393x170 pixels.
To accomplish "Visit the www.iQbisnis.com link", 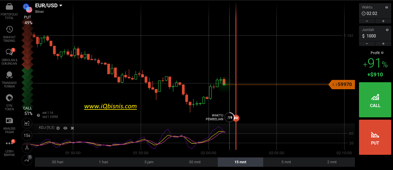I will coord(110,106).
